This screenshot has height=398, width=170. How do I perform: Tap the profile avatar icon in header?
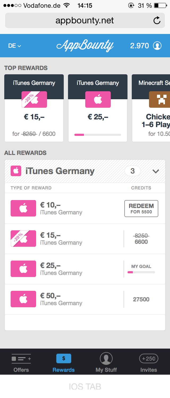(x=157, y=46)
